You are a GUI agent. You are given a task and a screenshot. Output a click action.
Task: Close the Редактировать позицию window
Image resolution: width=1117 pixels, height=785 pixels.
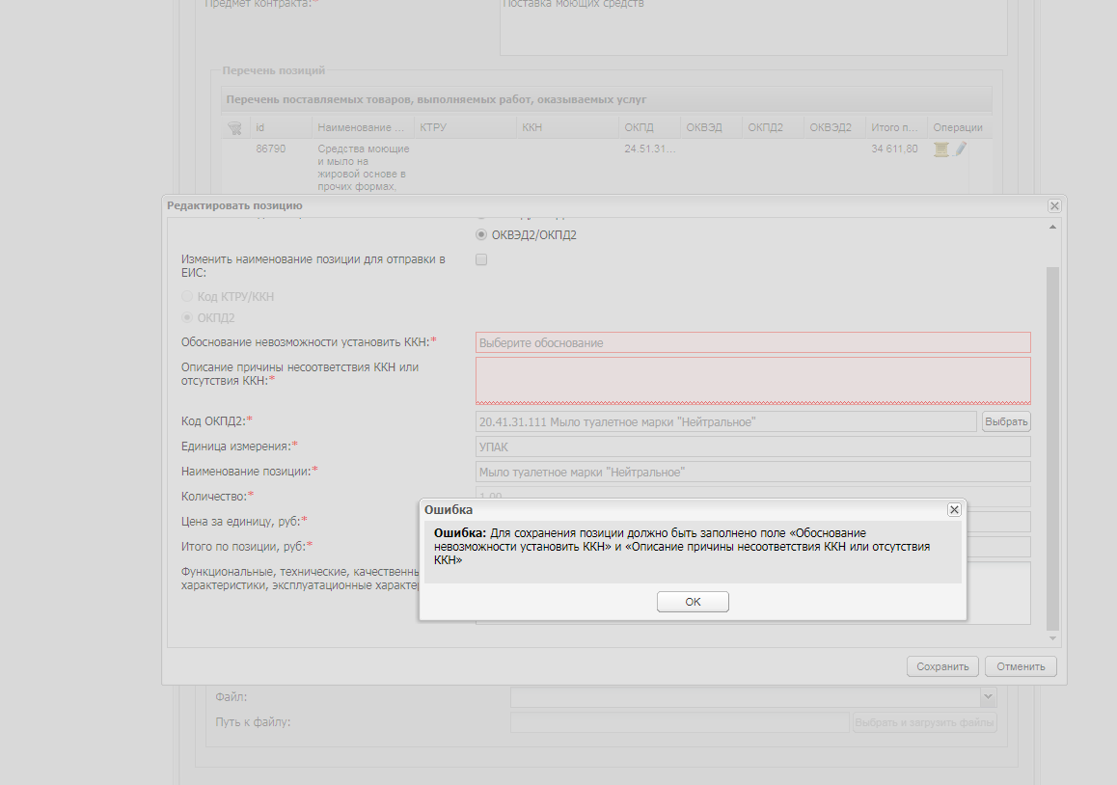click(x=1054, y=205)
